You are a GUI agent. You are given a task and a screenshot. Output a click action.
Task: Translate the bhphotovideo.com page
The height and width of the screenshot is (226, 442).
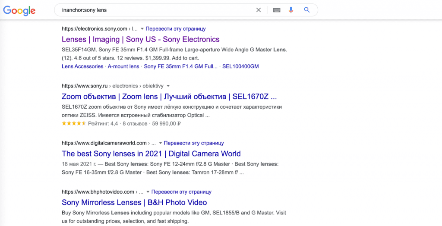tap(181, 192)
